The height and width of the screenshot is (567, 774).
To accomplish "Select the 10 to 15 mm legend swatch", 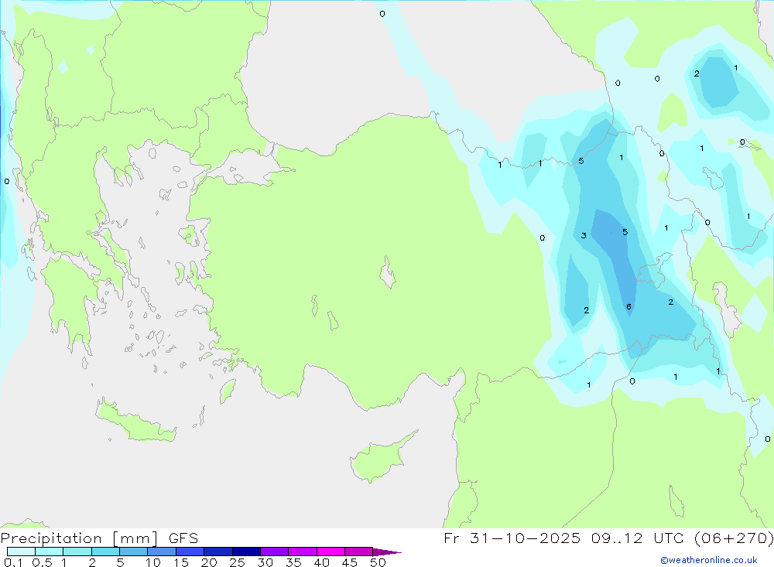I will (162, 552).
